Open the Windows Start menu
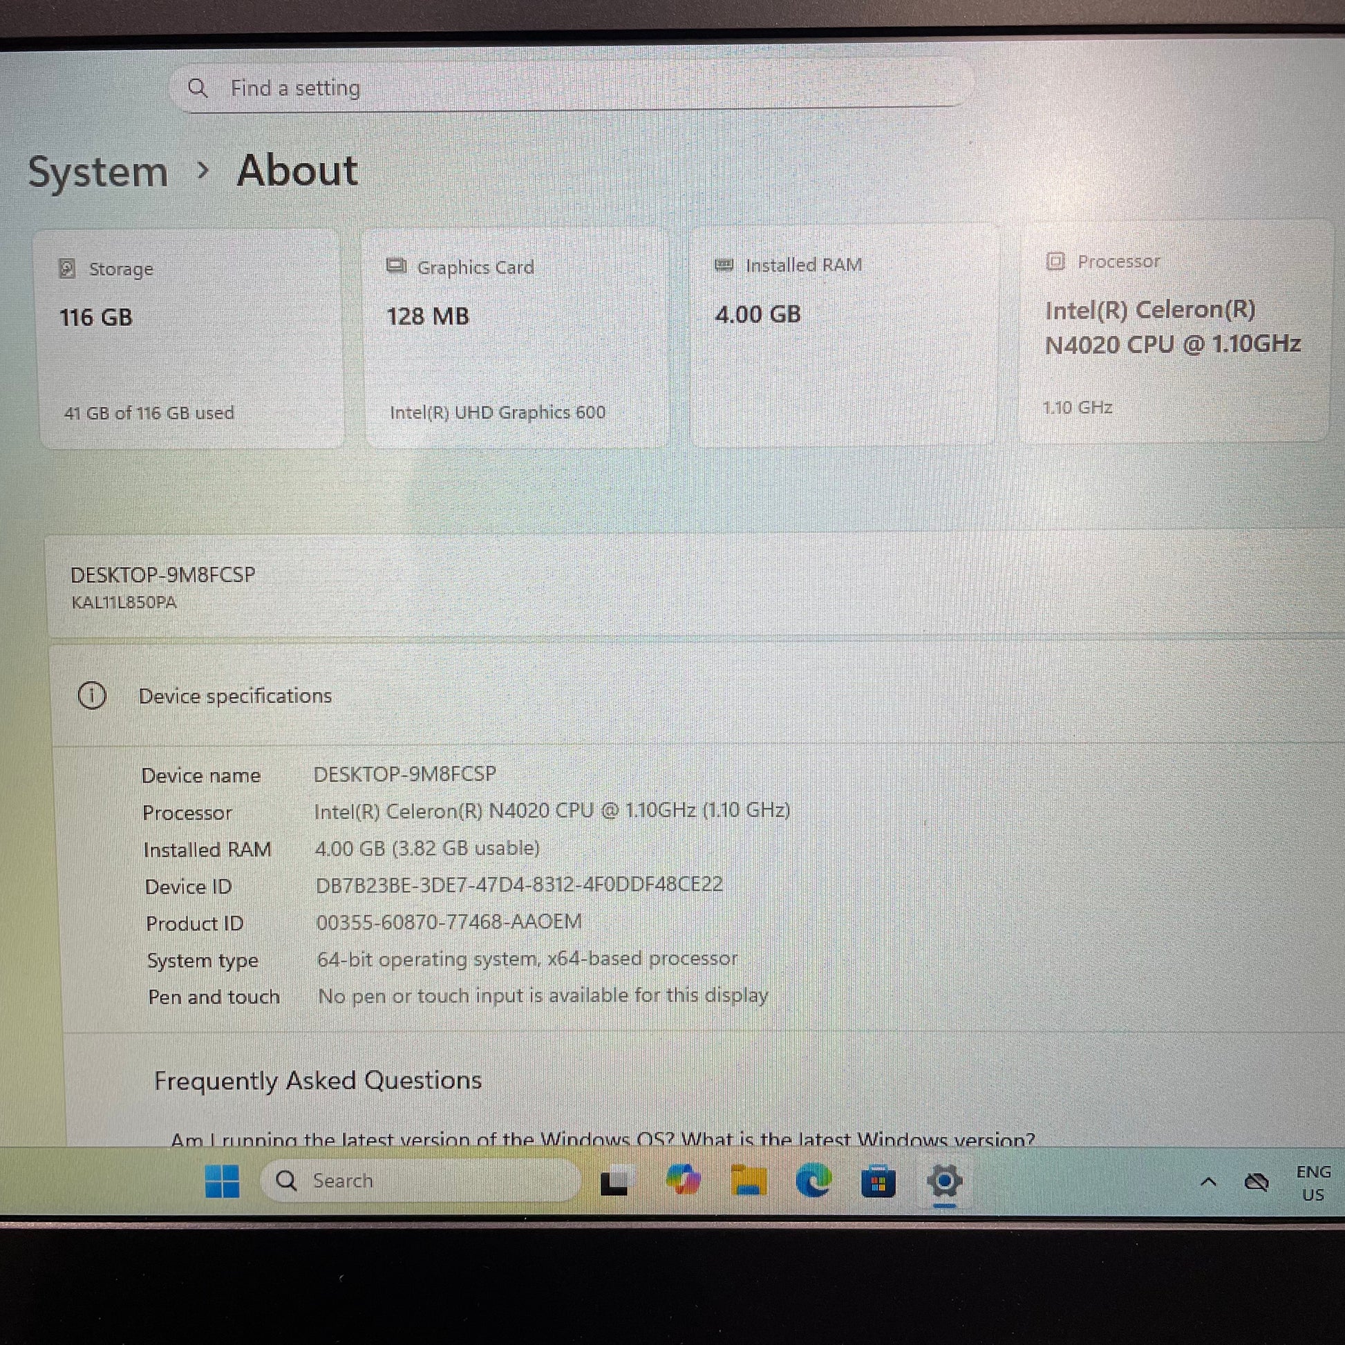The image size is (1345, 1345). (x=222, y=1181)
